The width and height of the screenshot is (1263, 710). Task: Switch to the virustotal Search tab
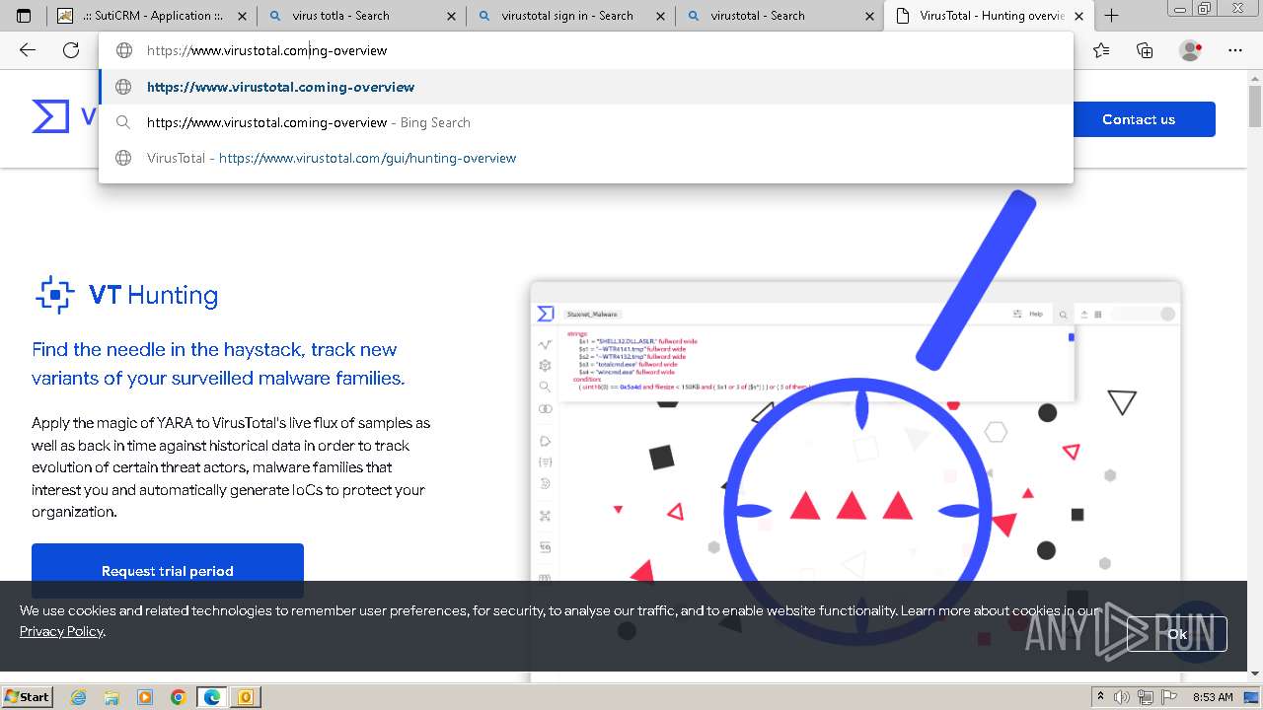(780, 16)
